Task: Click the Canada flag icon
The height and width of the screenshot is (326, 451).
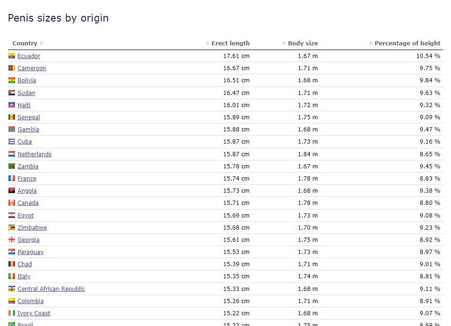Action: (x=12, y=203)
